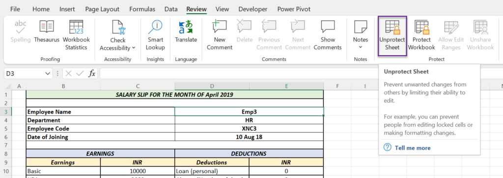The image size is (503, 178).
Task: Select the cell containing HR
Action: click(x=249, y=120)
